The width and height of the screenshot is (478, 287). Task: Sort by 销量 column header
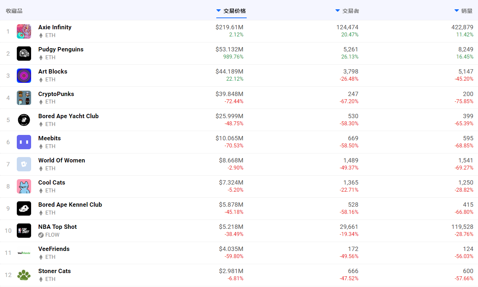point(463,11)
